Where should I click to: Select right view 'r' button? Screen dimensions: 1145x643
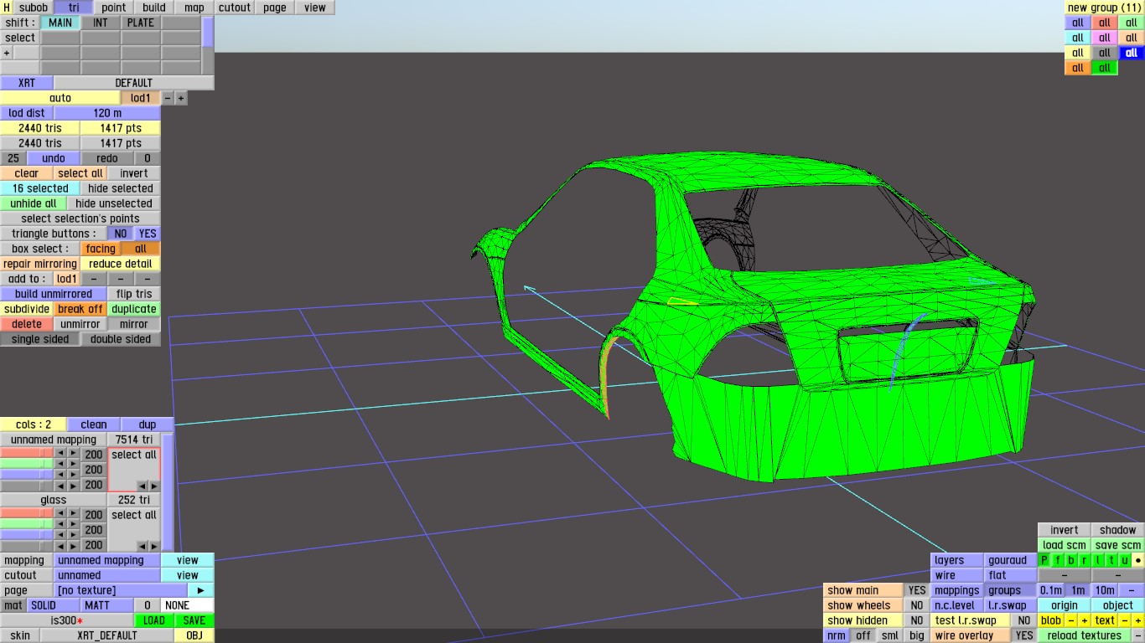[x=1085, y=560]
